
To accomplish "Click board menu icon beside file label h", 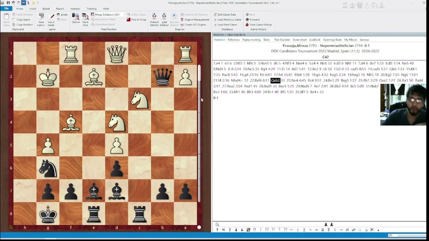I will point(11,227).
